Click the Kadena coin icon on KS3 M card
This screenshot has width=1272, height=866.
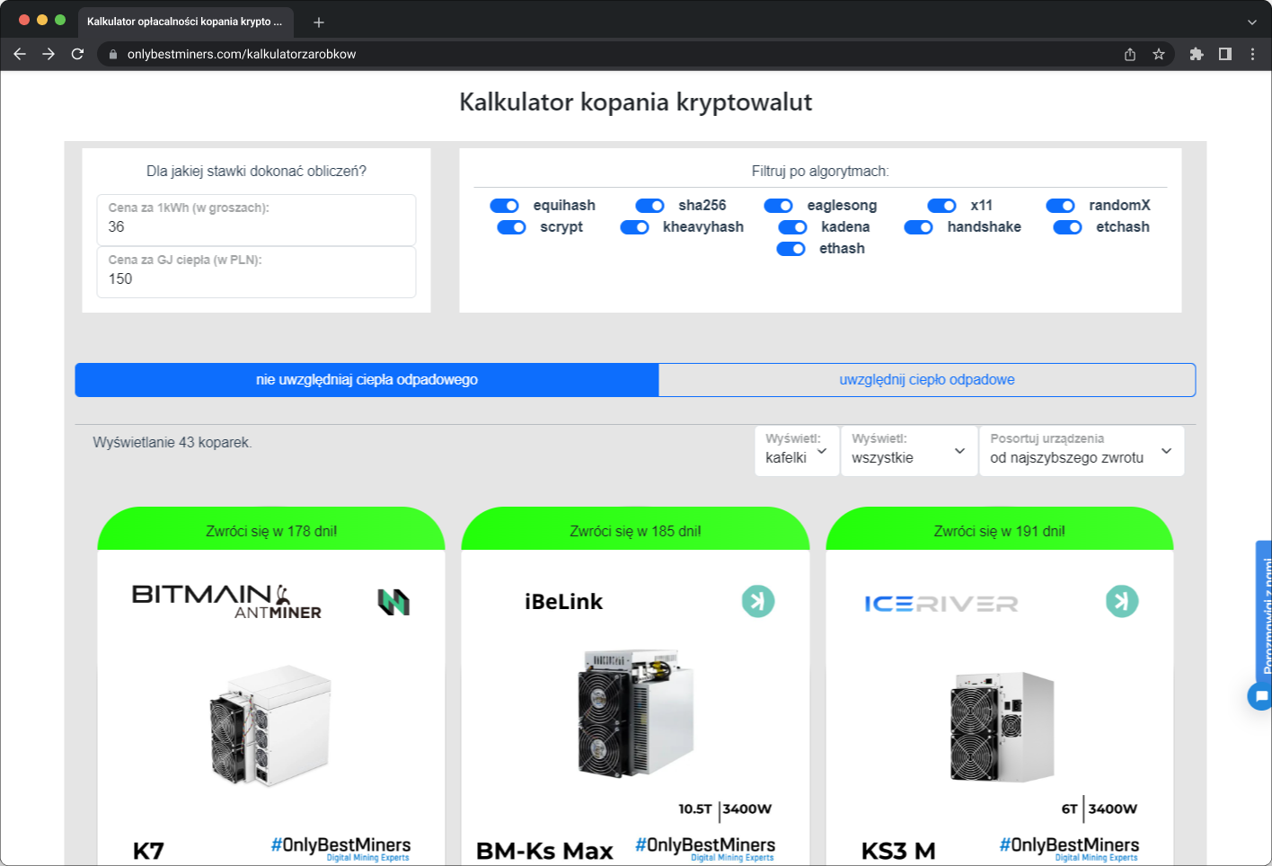pyautogui.click(x=1122, y=601)
